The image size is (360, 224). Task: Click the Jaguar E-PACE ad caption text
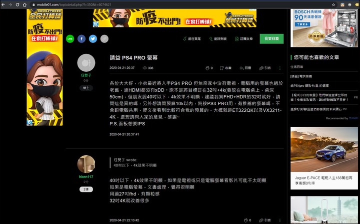pos(323,181)
